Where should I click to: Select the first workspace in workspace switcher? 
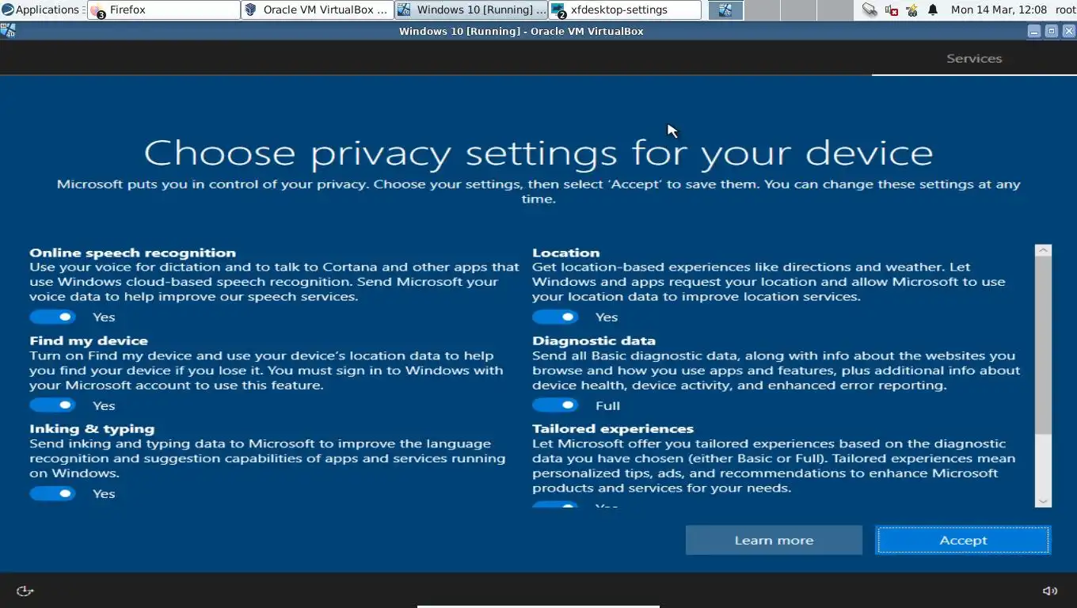click(x=725, y=9)
